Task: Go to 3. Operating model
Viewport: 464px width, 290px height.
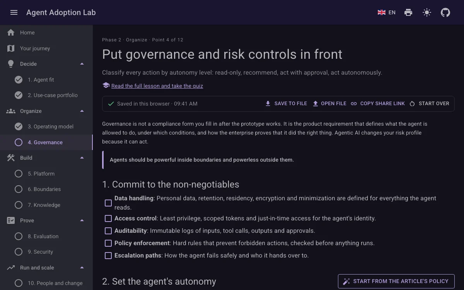Action: coord(46,126)
